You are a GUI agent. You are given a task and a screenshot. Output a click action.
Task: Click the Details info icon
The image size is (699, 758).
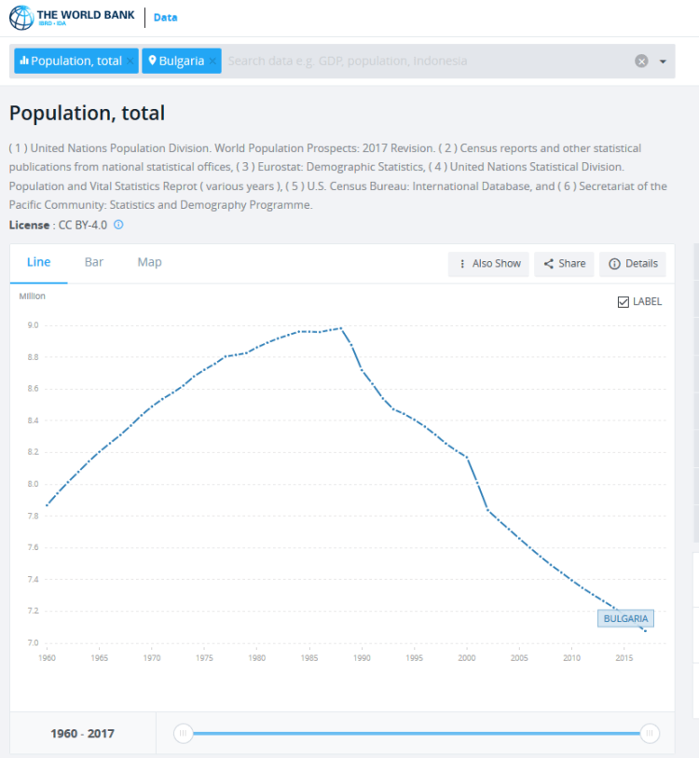pos(616,264)
